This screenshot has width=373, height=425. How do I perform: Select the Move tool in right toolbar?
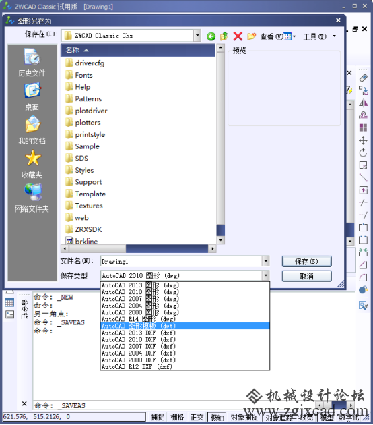(x=364, y=141)
